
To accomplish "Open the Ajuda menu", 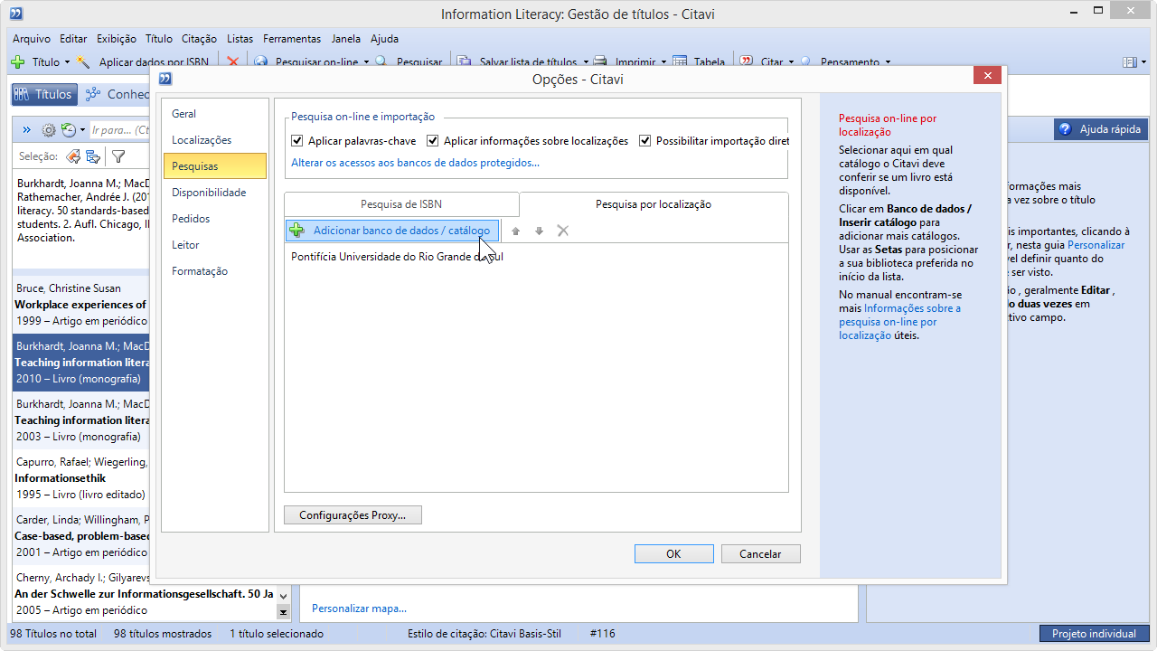I will [384, 39].
